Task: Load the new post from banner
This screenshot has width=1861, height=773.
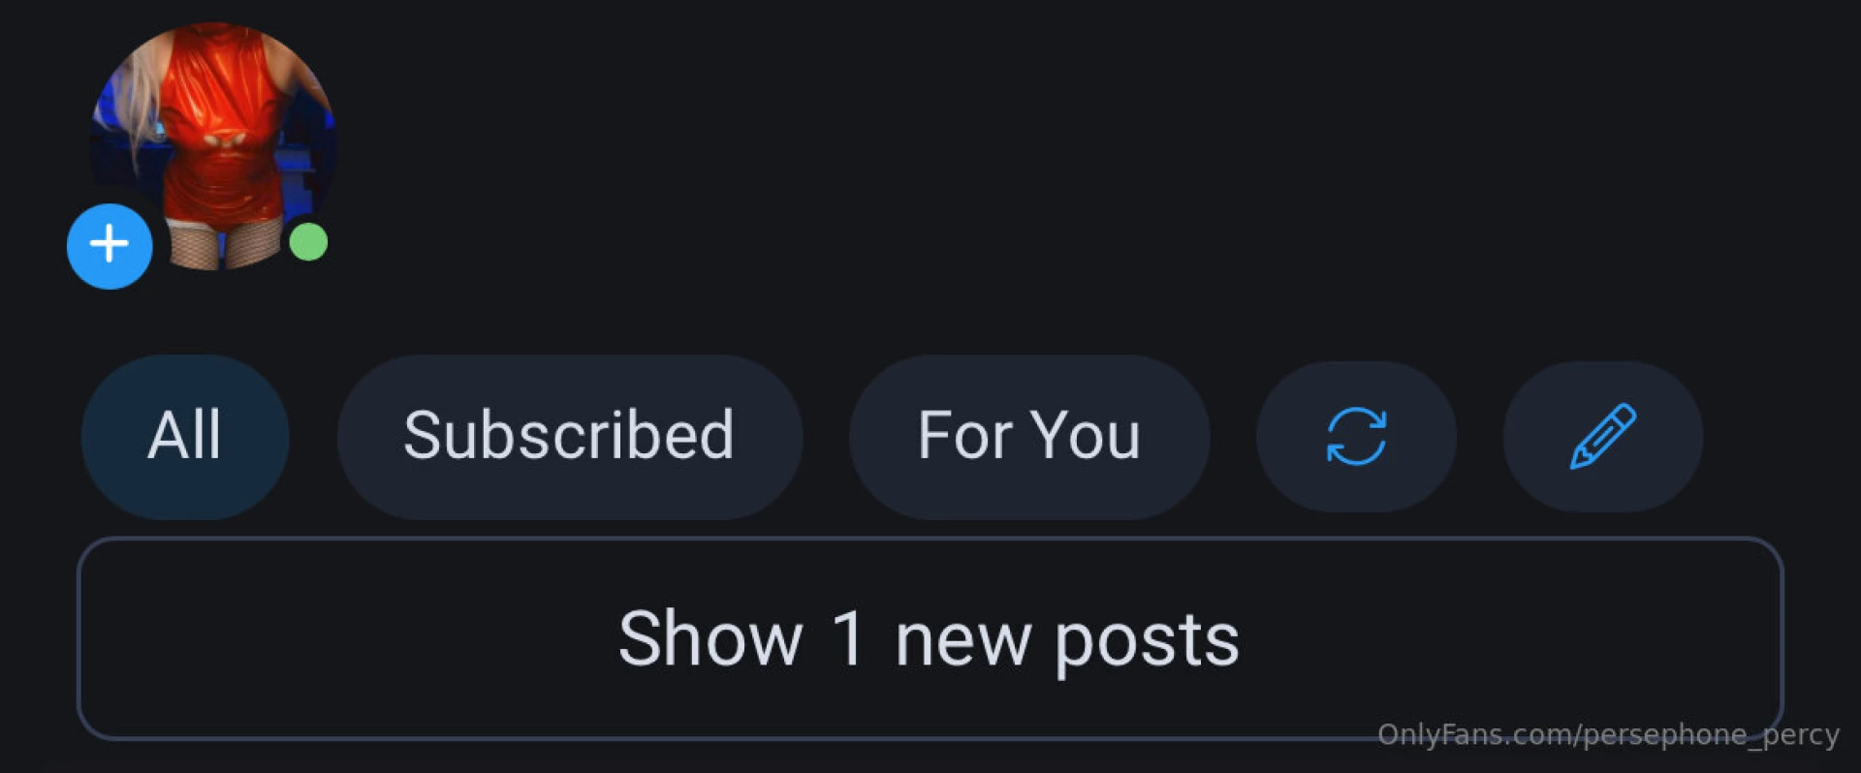Action: coord(930,638)
